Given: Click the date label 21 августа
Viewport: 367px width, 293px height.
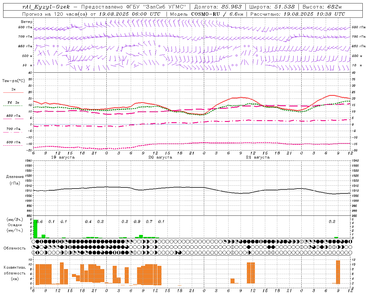Looking at the screenshot, I should [258, 157].
